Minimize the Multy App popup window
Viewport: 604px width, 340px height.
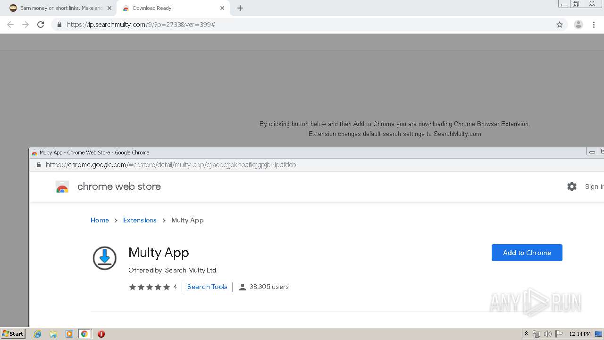(x=592, y=152)
